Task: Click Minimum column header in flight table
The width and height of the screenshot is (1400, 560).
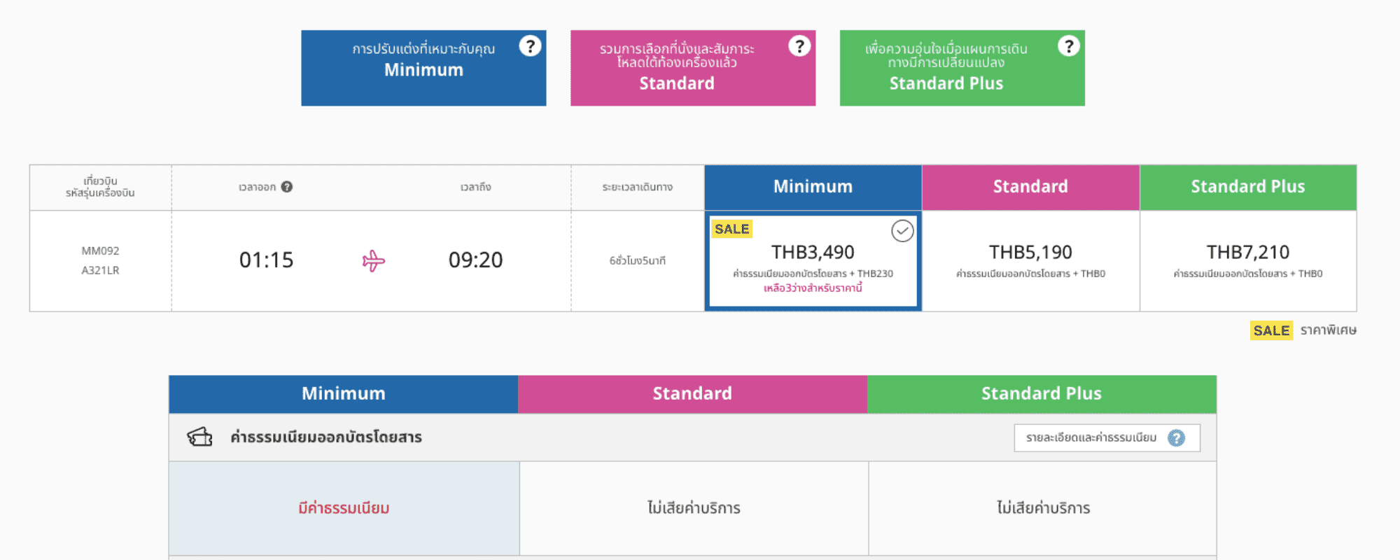Action: 813,187
